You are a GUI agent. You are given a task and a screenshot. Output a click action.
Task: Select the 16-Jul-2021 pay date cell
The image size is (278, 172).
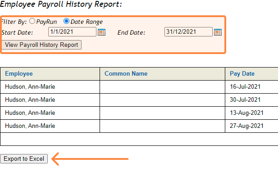point(245,87)
